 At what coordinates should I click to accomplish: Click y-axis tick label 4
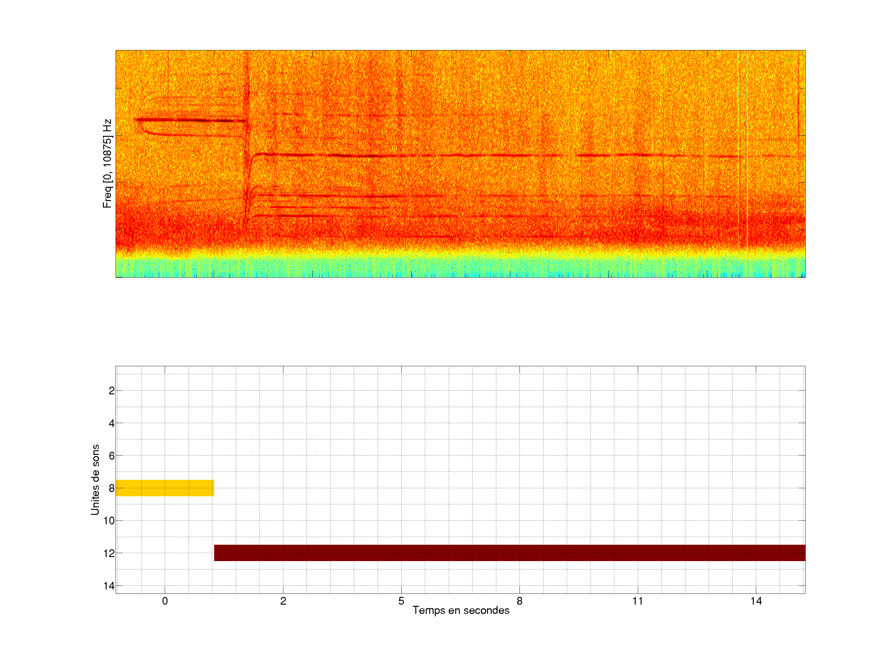(112, 423)
